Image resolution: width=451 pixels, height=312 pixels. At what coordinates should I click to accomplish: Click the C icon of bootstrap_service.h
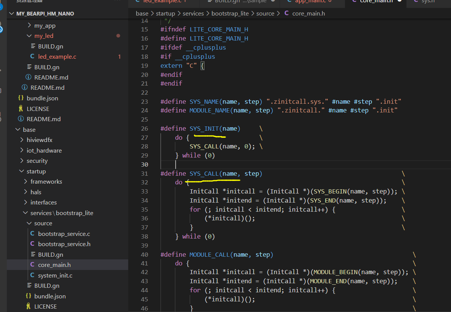(32, 244)
